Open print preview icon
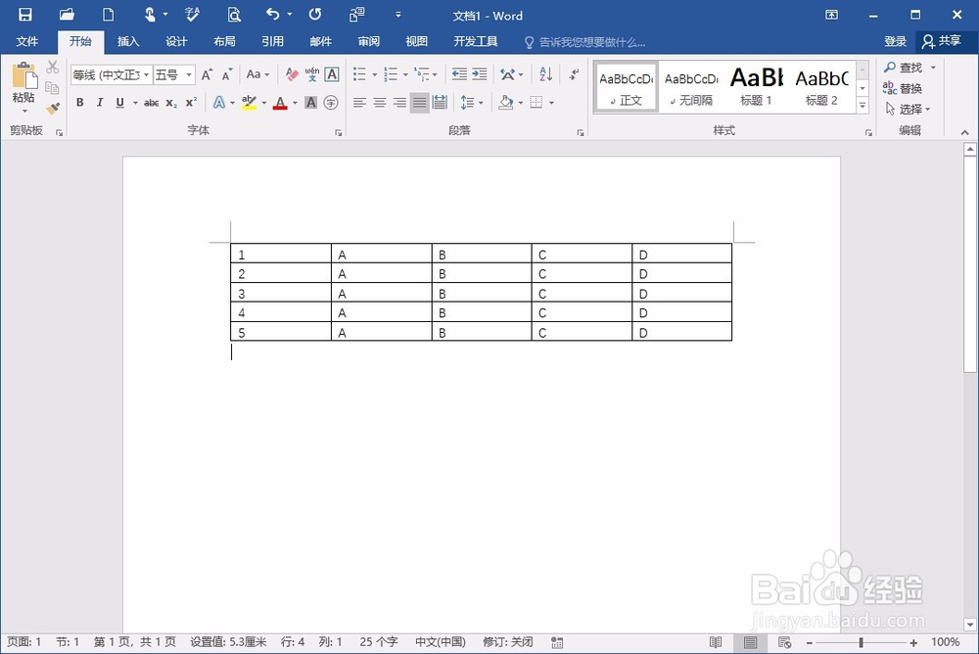 point(234,15)
